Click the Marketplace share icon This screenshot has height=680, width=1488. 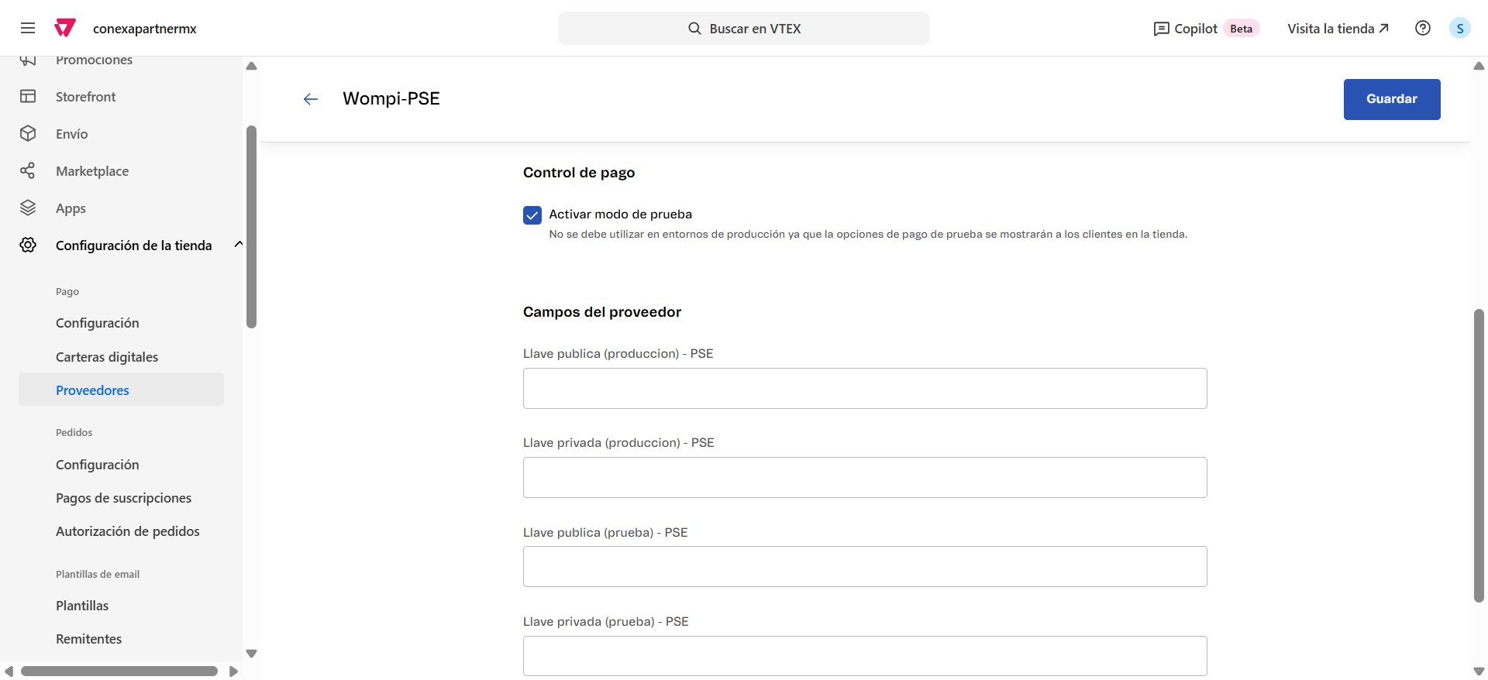pyautogui.click(x=28, y=171)
